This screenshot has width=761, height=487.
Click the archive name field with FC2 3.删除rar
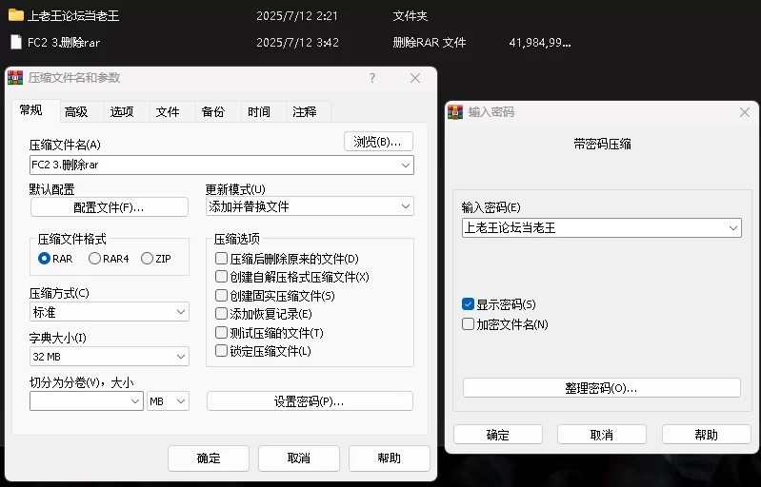(x=222, y=166)
